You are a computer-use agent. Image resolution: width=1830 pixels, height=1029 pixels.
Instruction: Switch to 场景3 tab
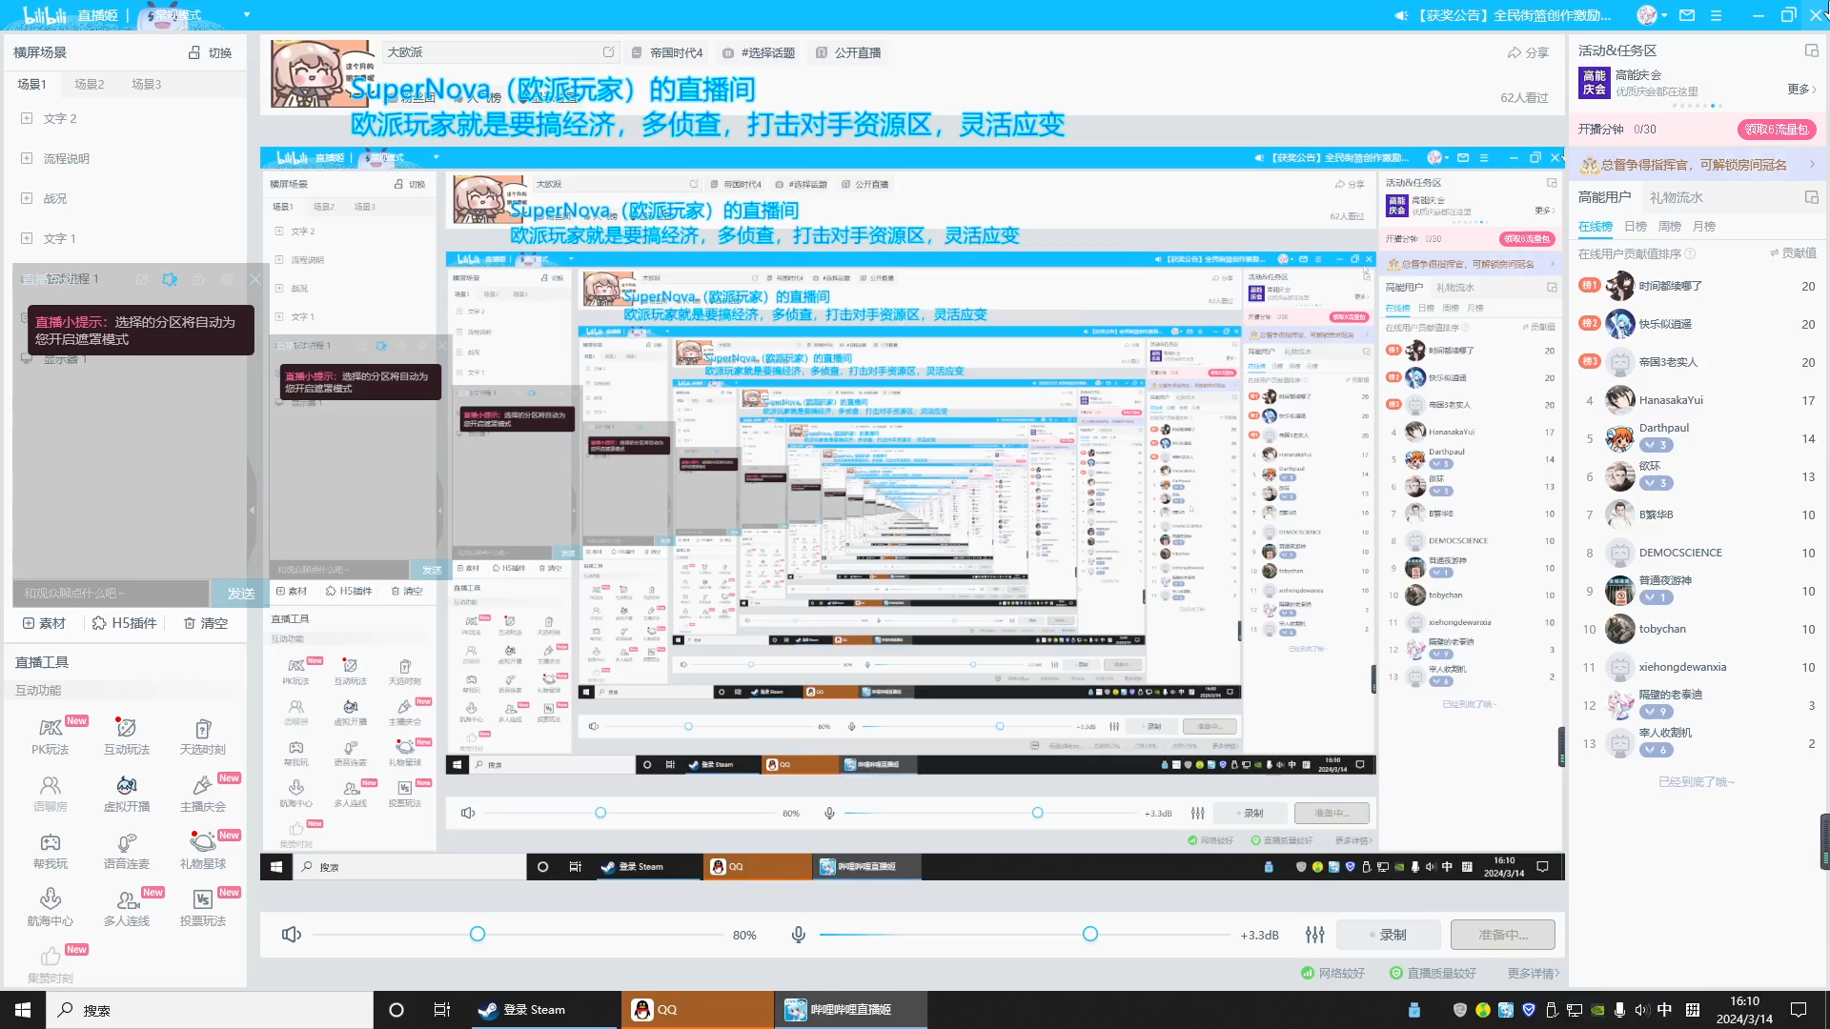[147, 84]
